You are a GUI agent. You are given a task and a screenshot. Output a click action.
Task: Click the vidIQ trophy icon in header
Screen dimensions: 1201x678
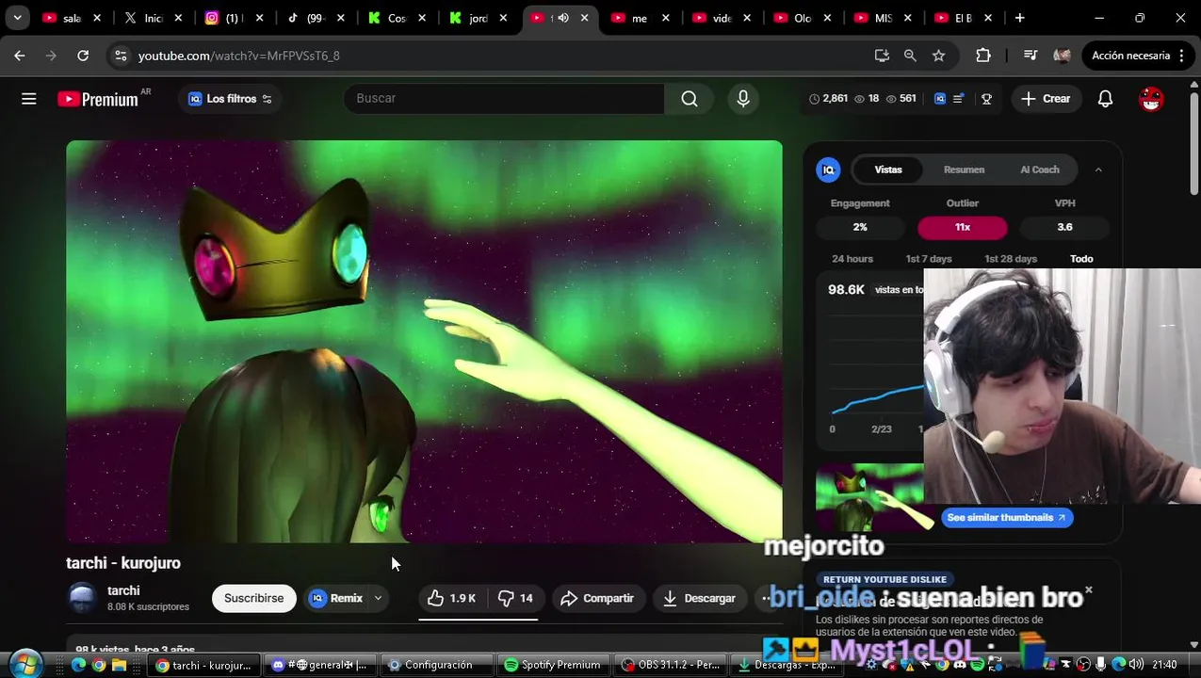(x=986, y=99)
